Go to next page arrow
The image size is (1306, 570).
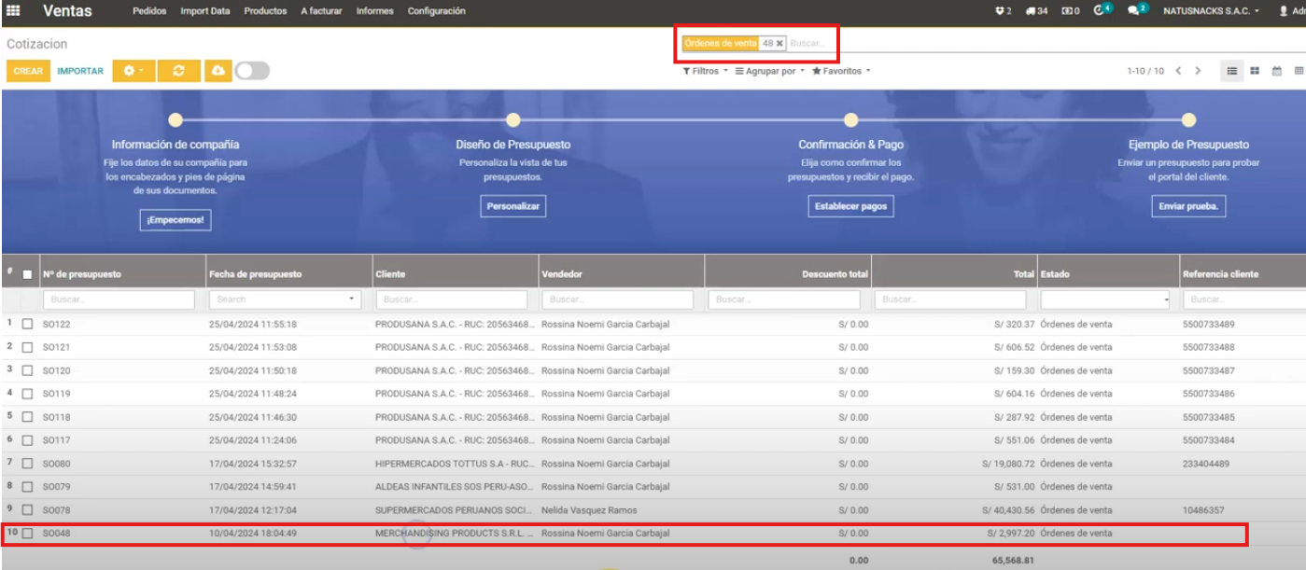coord(1198,71)
